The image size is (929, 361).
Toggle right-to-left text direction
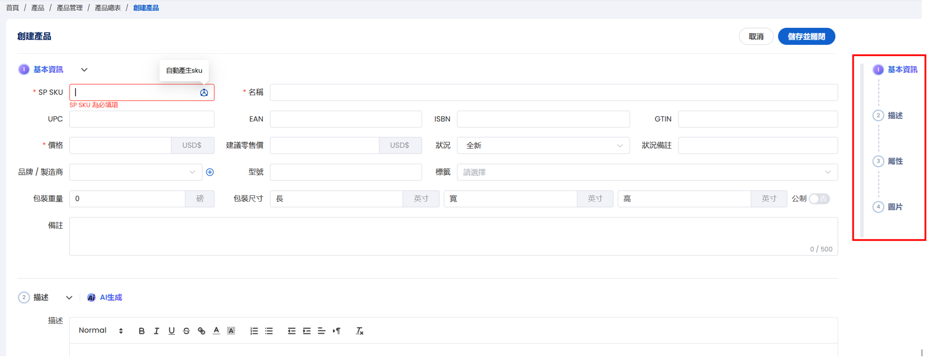click(x=336, y=331)
